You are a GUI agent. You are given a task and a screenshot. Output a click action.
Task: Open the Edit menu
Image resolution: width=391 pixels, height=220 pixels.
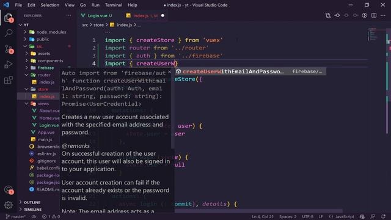(31, 5)
